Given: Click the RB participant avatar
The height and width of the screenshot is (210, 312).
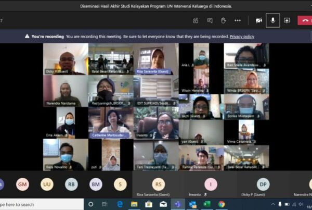Looking at the screenshot, I should pos(71,184).
